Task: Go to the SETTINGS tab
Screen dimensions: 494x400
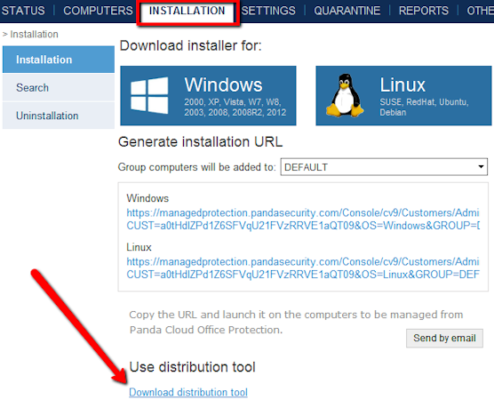Action: coord(268,11)
